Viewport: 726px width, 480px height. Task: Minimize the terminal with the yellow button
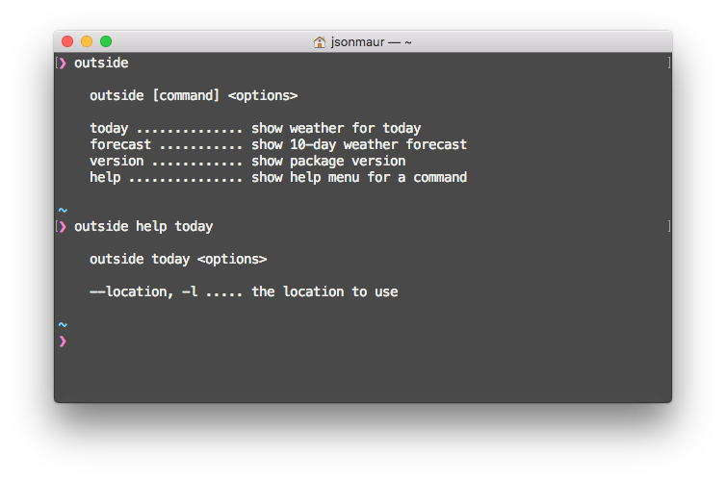(87, 41)
